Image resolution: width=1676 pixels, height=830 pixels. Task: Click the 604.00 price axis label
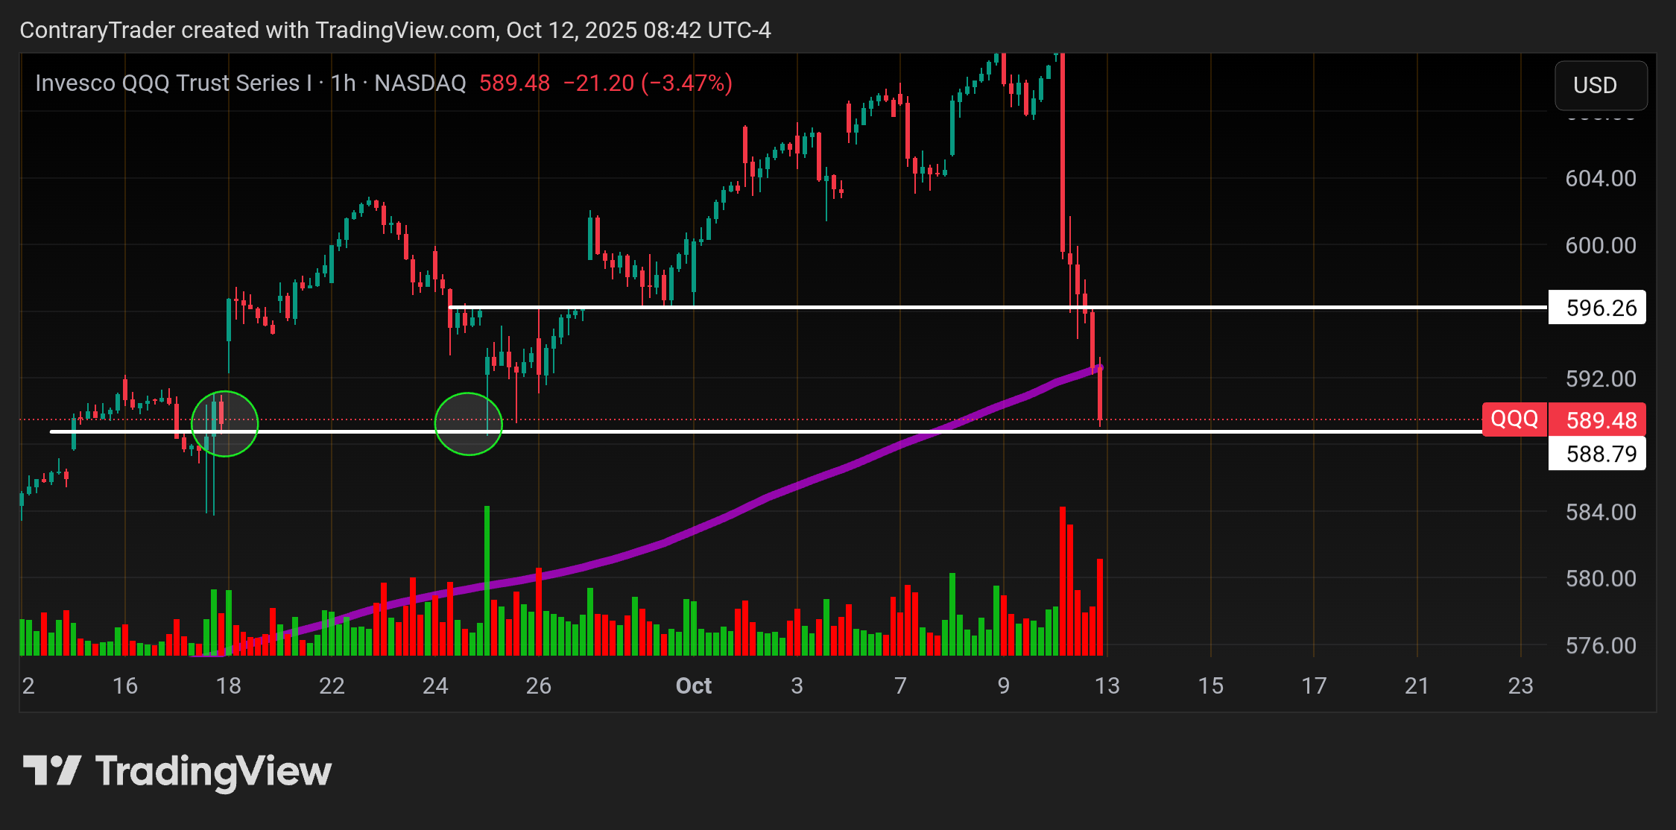[x=1600, y=178]
